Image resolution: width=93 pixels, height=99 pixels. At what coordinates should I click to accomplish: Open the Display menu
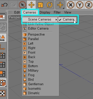click(x=45, y=13)
